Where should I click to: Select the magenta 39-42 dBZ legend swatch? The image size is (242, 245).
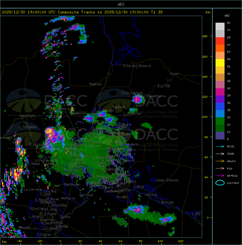pos(220,92)
